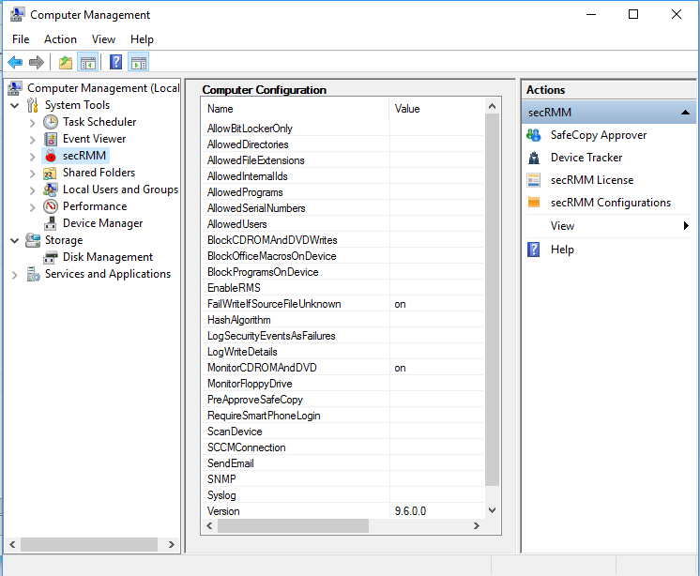Select the RequireSmartPhoneLogin property
The height and width of the screenshot is (576, 700).
point(264,416)
